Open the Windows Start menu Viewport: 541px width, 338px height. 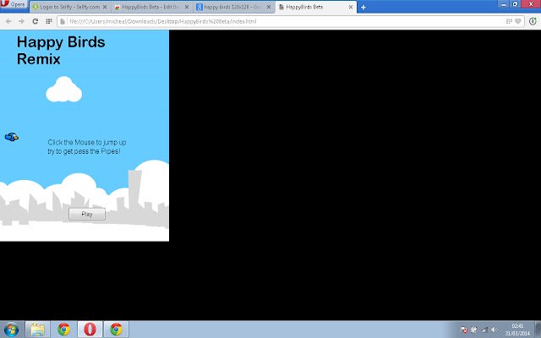point(11,330)
